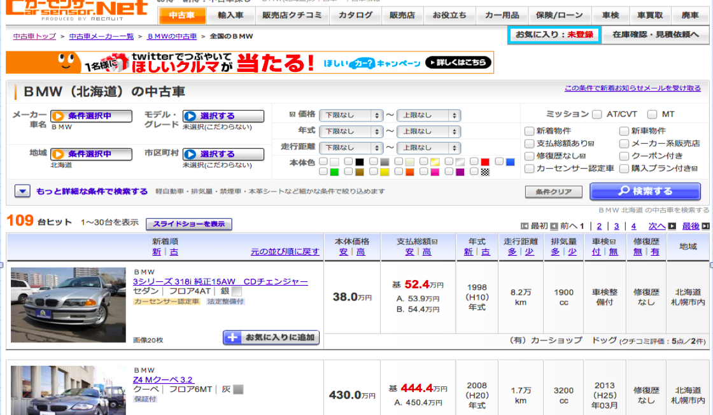
Task: Click the Carsensor.Net logo
Action: 76,10
